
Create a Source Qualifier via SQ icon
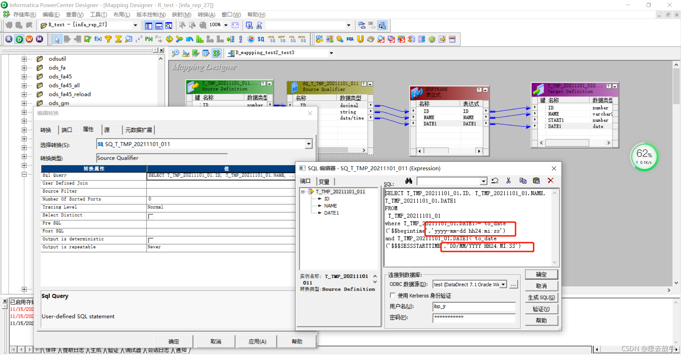point(261,39)
